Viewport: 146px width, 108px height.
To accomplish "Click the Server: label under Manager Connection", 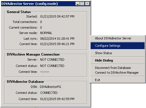I will (x=32, y=60).
